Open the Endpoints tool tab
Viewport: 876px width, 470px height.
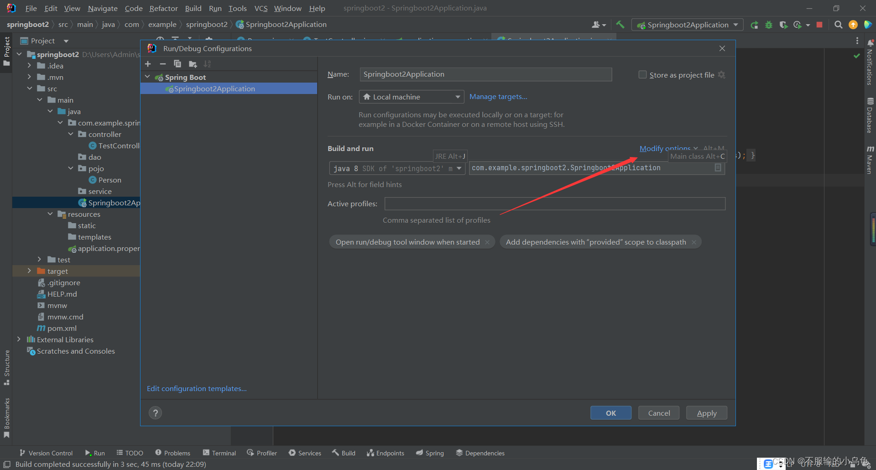386,453
